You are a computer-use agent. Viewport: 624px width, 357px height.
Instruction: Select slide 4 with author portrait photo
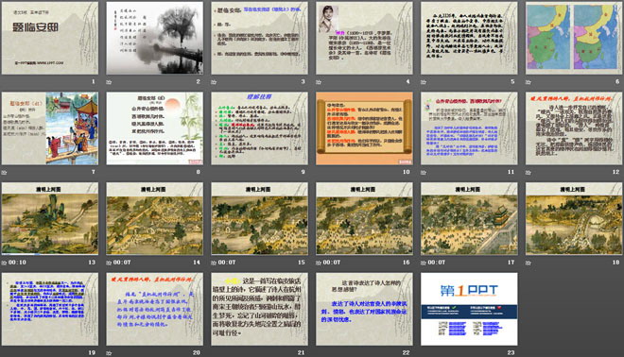click(364, 38)
